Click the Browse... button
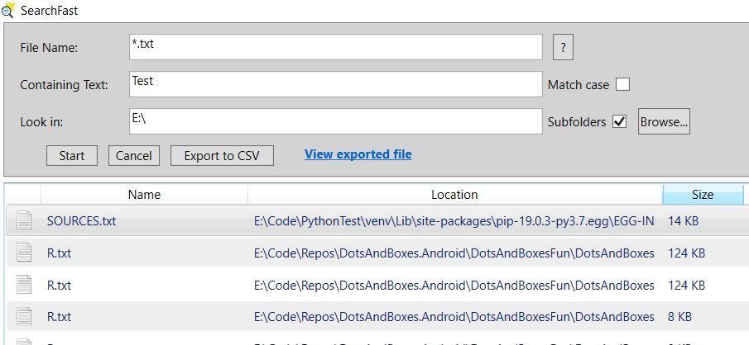 [664, 121]
